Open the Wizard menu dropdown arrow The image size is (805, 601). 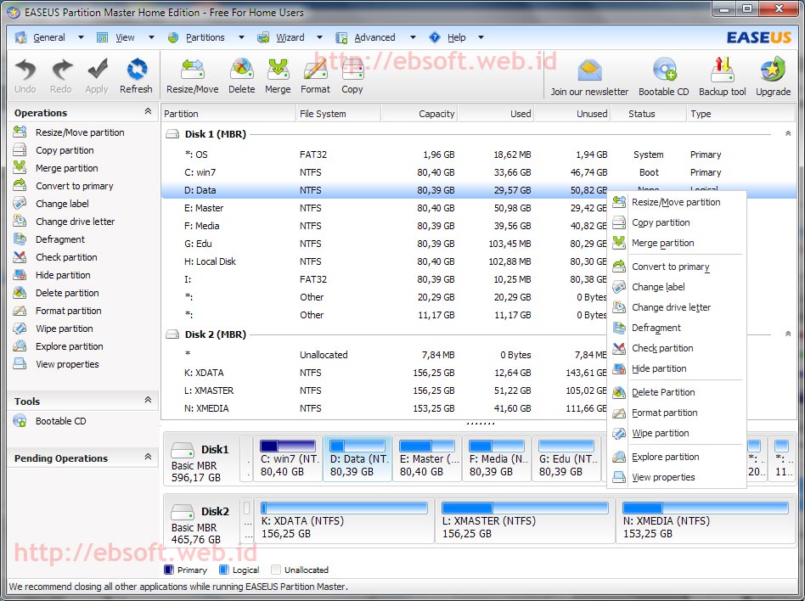319,37
